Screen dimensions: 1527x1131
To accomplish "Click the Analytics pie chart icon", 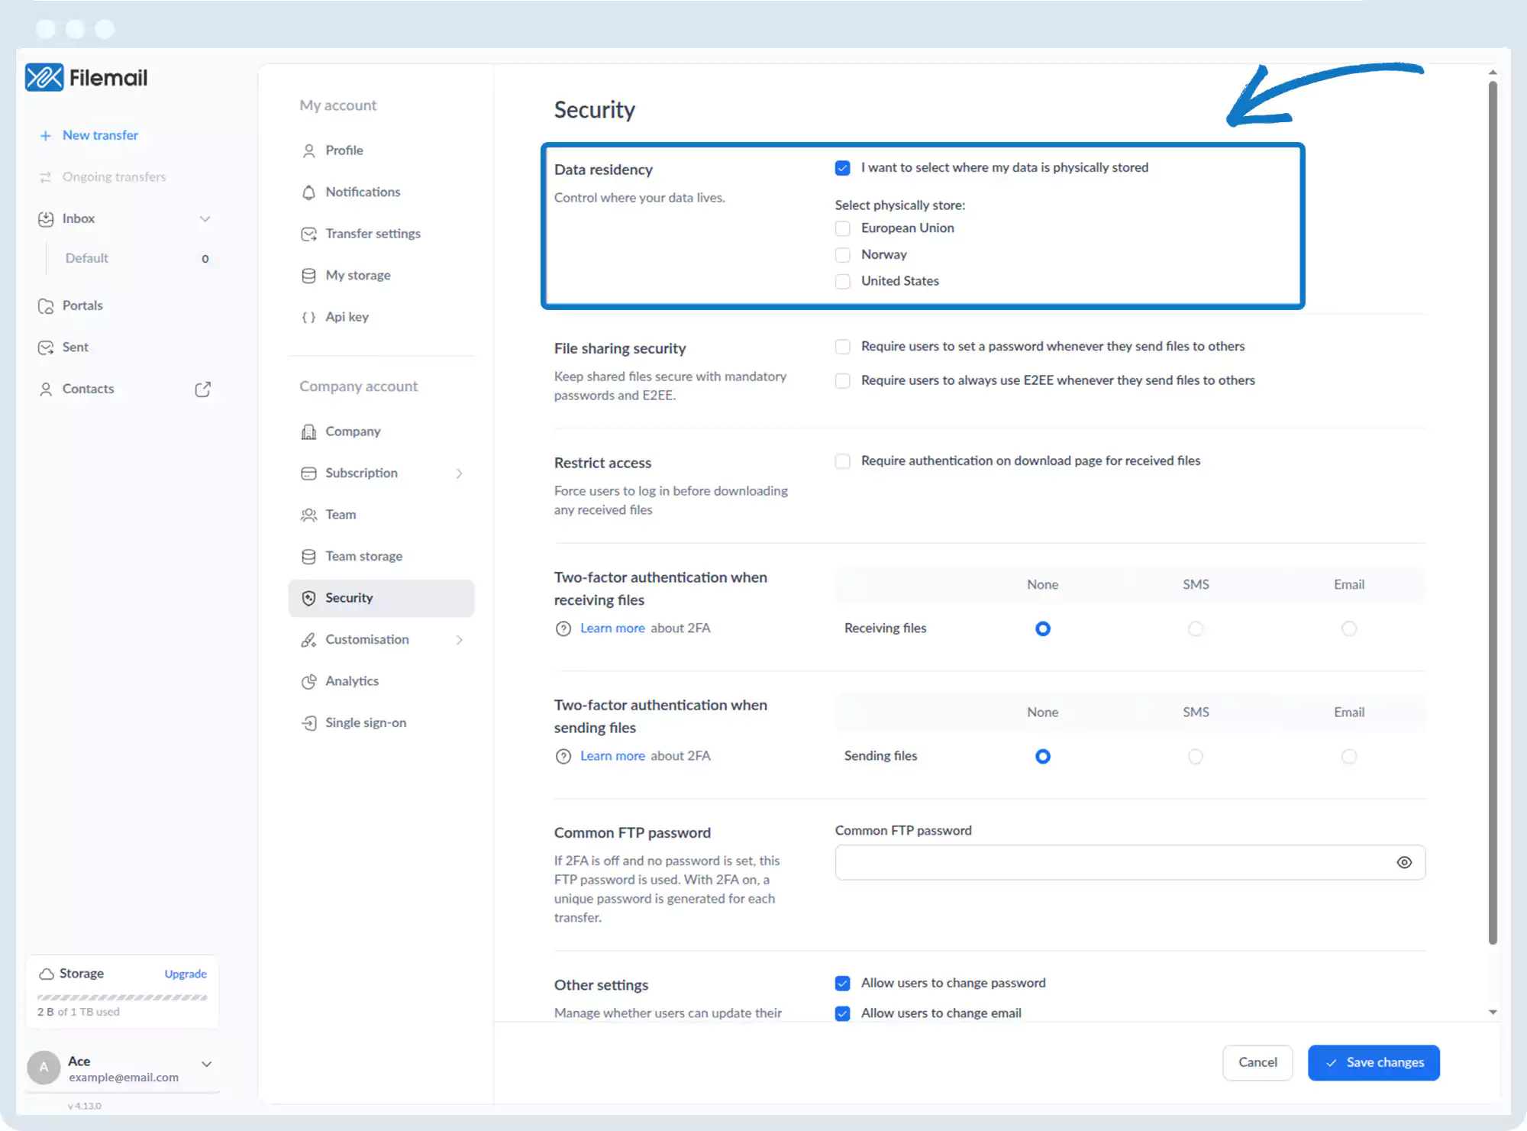I will [x=308, y=681].
